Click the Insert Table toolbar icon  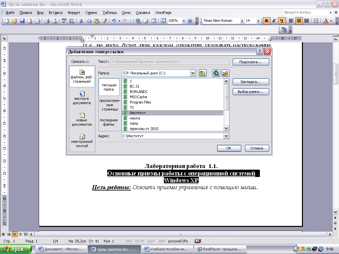[154, 21]
